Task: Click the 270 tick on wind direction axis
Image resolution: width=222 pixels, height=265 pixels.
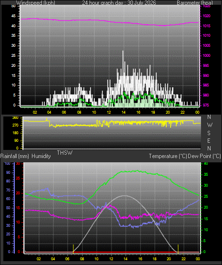Action: coord(15,126)
